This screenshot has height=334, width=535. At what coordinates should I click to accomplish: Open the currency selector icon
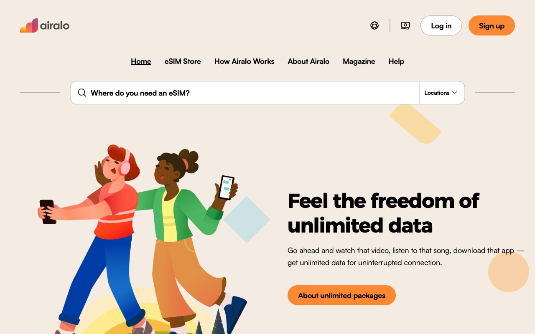[x=405, y=25]
